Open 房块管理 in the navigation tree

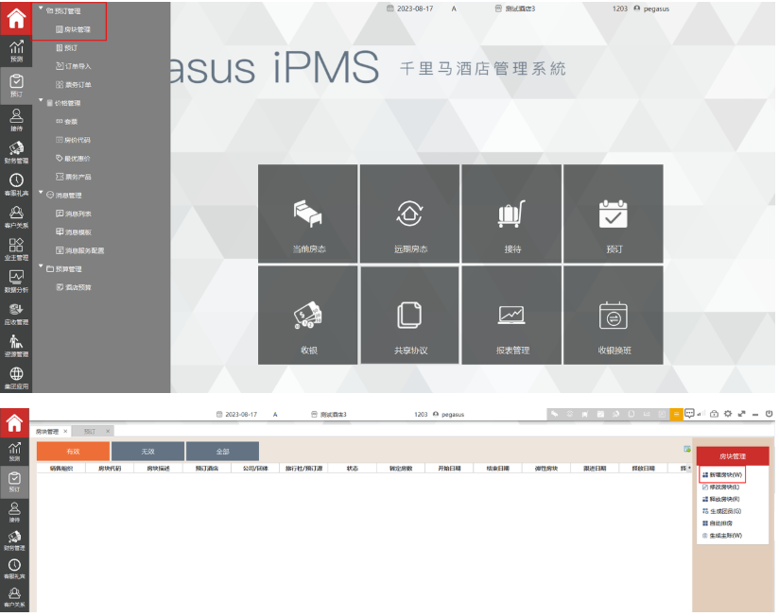[x=73, y=29]
